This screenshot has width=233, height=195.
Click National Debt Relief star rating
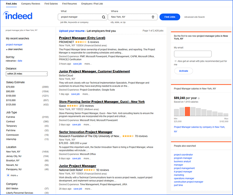point(89,170)
